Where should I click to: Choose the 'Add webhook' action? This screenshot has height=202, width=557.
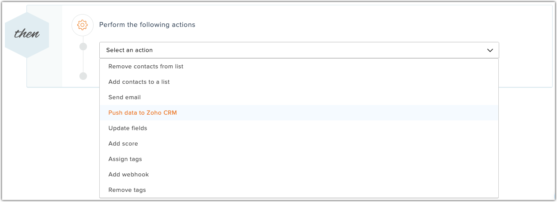tap(128, 175)
